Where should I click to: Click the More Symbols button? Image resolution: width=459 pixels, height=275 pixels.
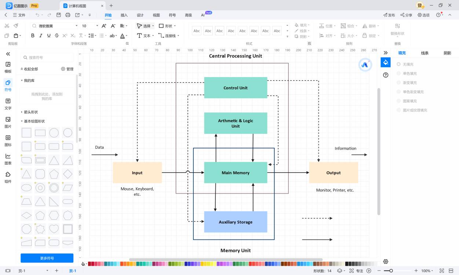click(x=47, y=258)
